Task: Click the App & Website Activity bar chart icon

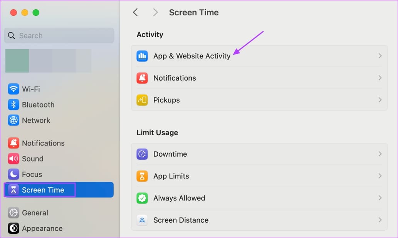Action: click(x=142, y=56)
